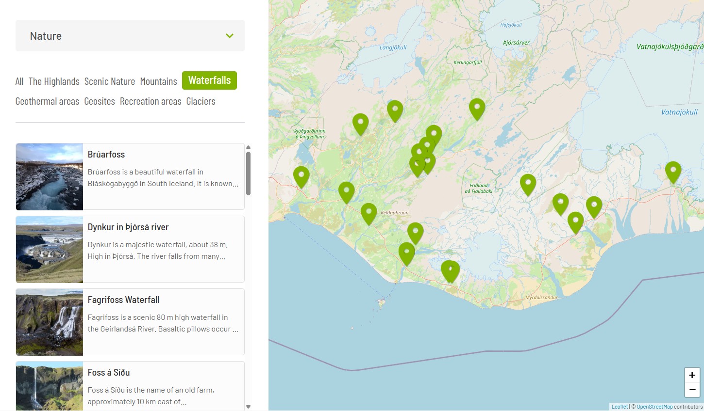Click the easternmost green map marker
Image resolution: width=704 pixels, height=411 pixels.
click(673, 172)
